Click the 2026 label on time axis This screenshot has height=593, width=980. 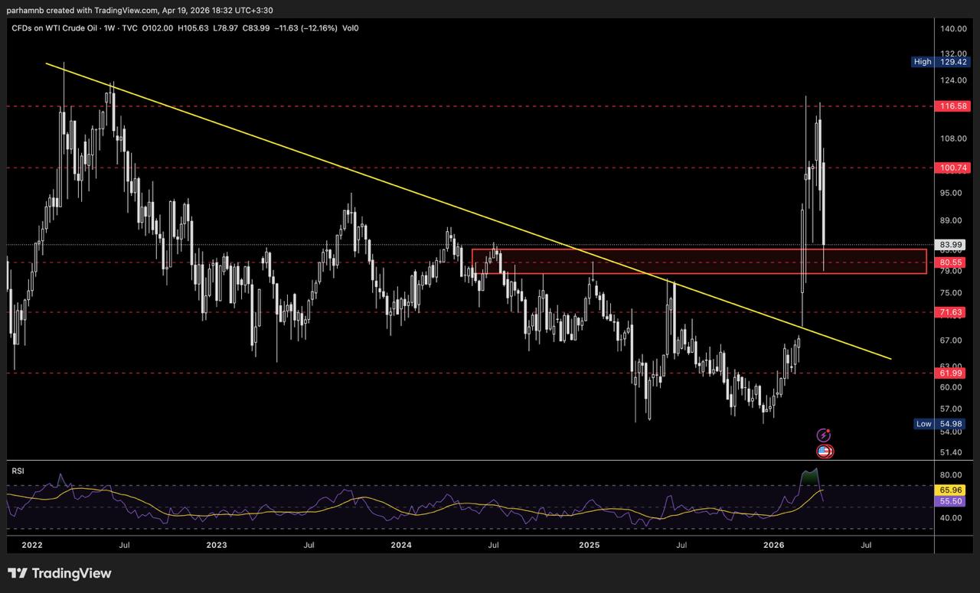coord(774,546)
